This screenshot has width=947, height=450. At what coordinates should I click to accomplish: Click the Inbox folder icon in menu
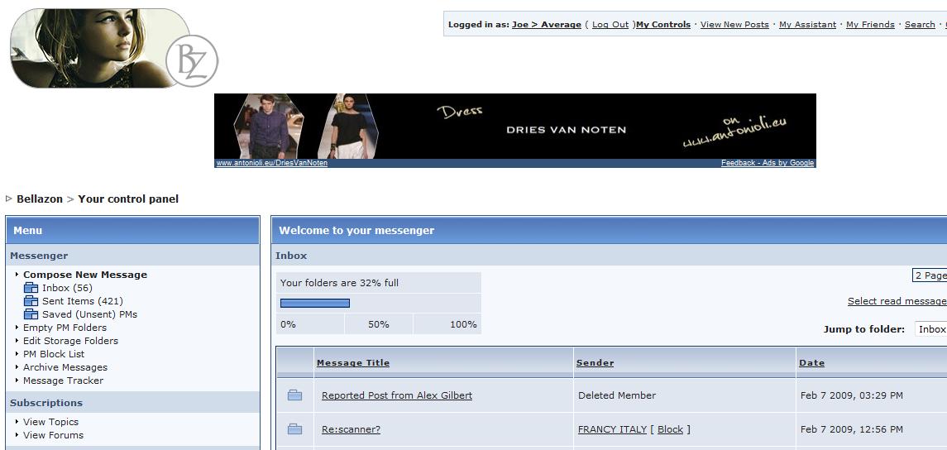[x=31, y=288]
